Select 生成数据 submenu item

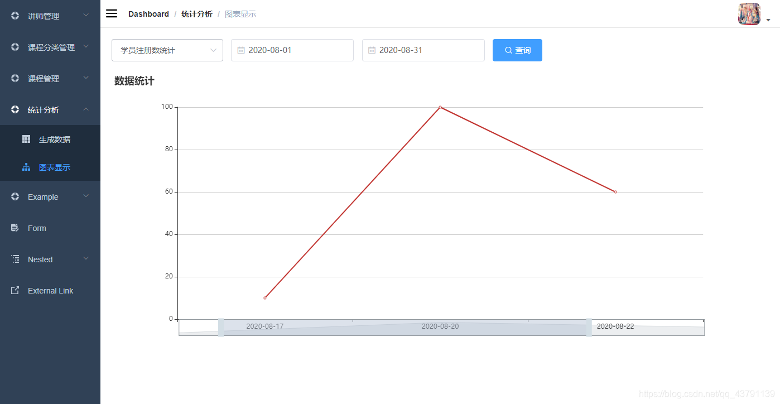point(50,139)
